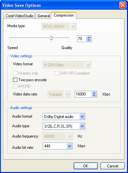
Task: Lower video data rate using down arrow
Action: pos(94,95)
